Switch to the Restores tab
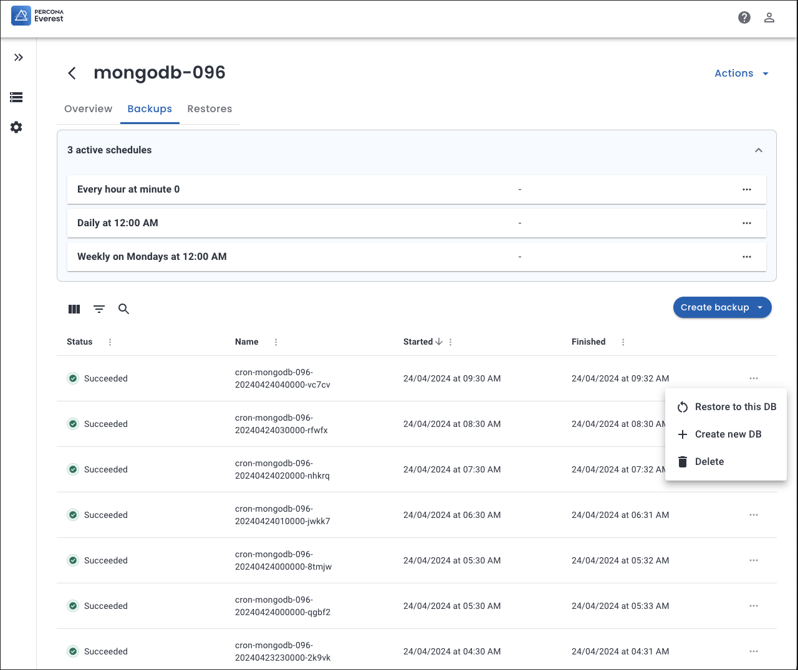 pos(209,109)
